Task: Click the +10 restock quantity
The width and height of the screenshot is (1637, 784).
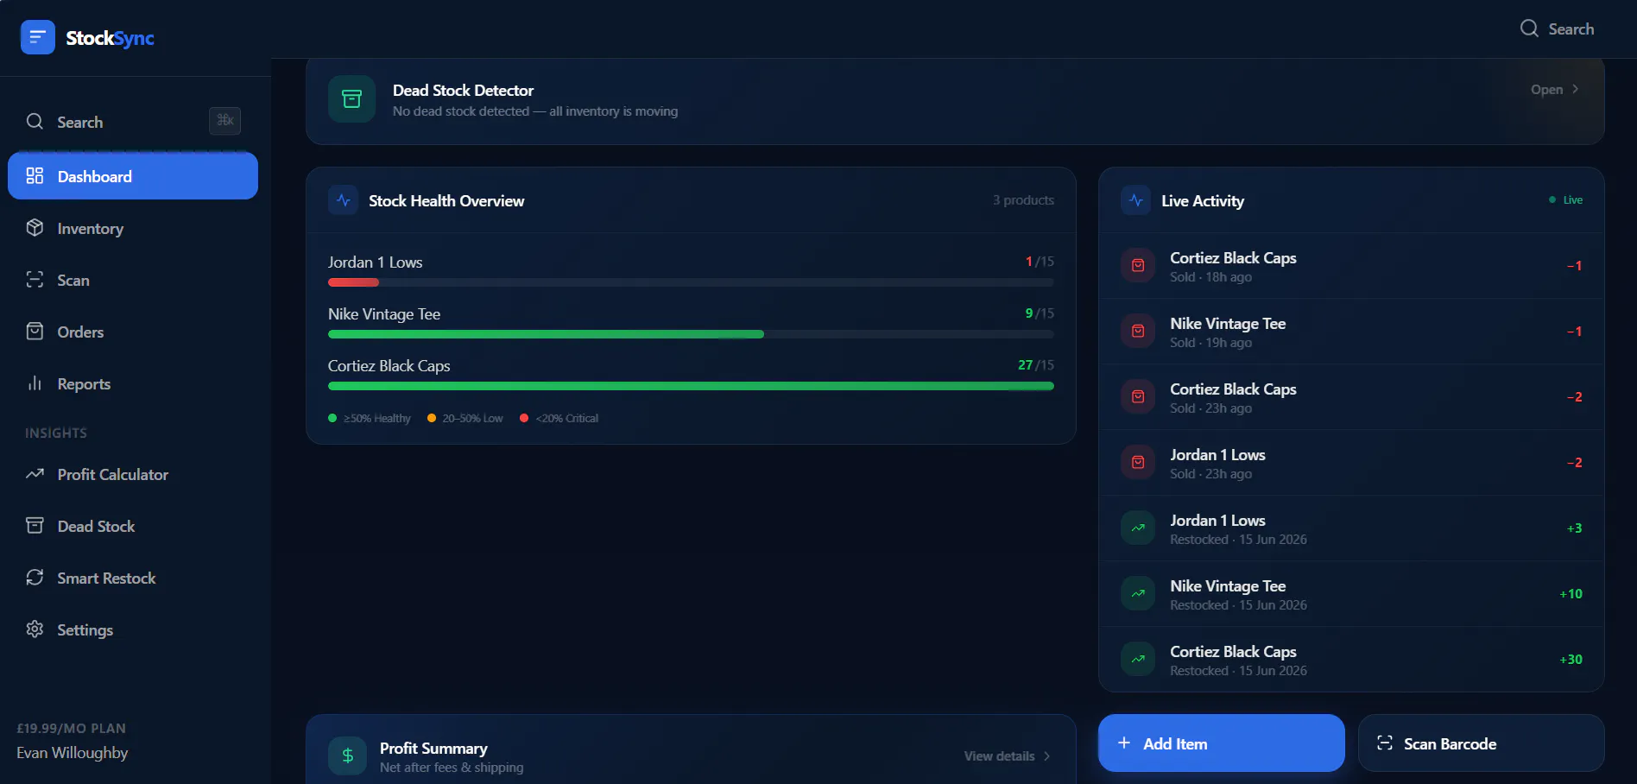Action: pyautogui.click(x=1571, y=594)
